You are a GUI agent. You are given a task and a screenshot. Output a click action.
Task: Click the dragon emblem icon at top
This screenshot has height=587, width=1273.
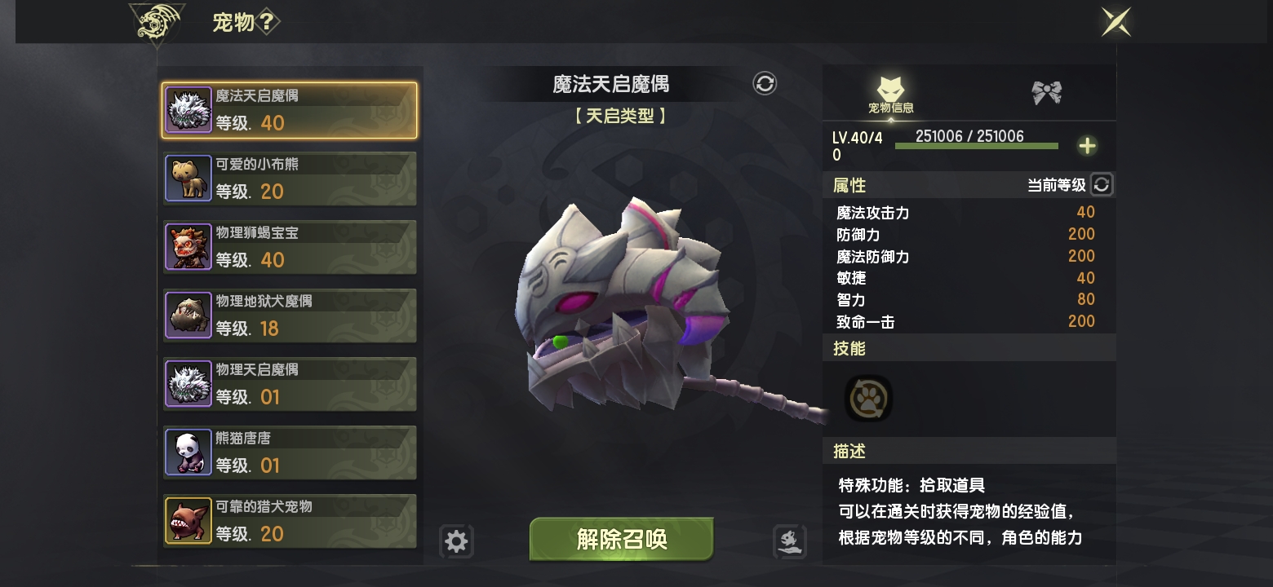(x=157, y=24)
